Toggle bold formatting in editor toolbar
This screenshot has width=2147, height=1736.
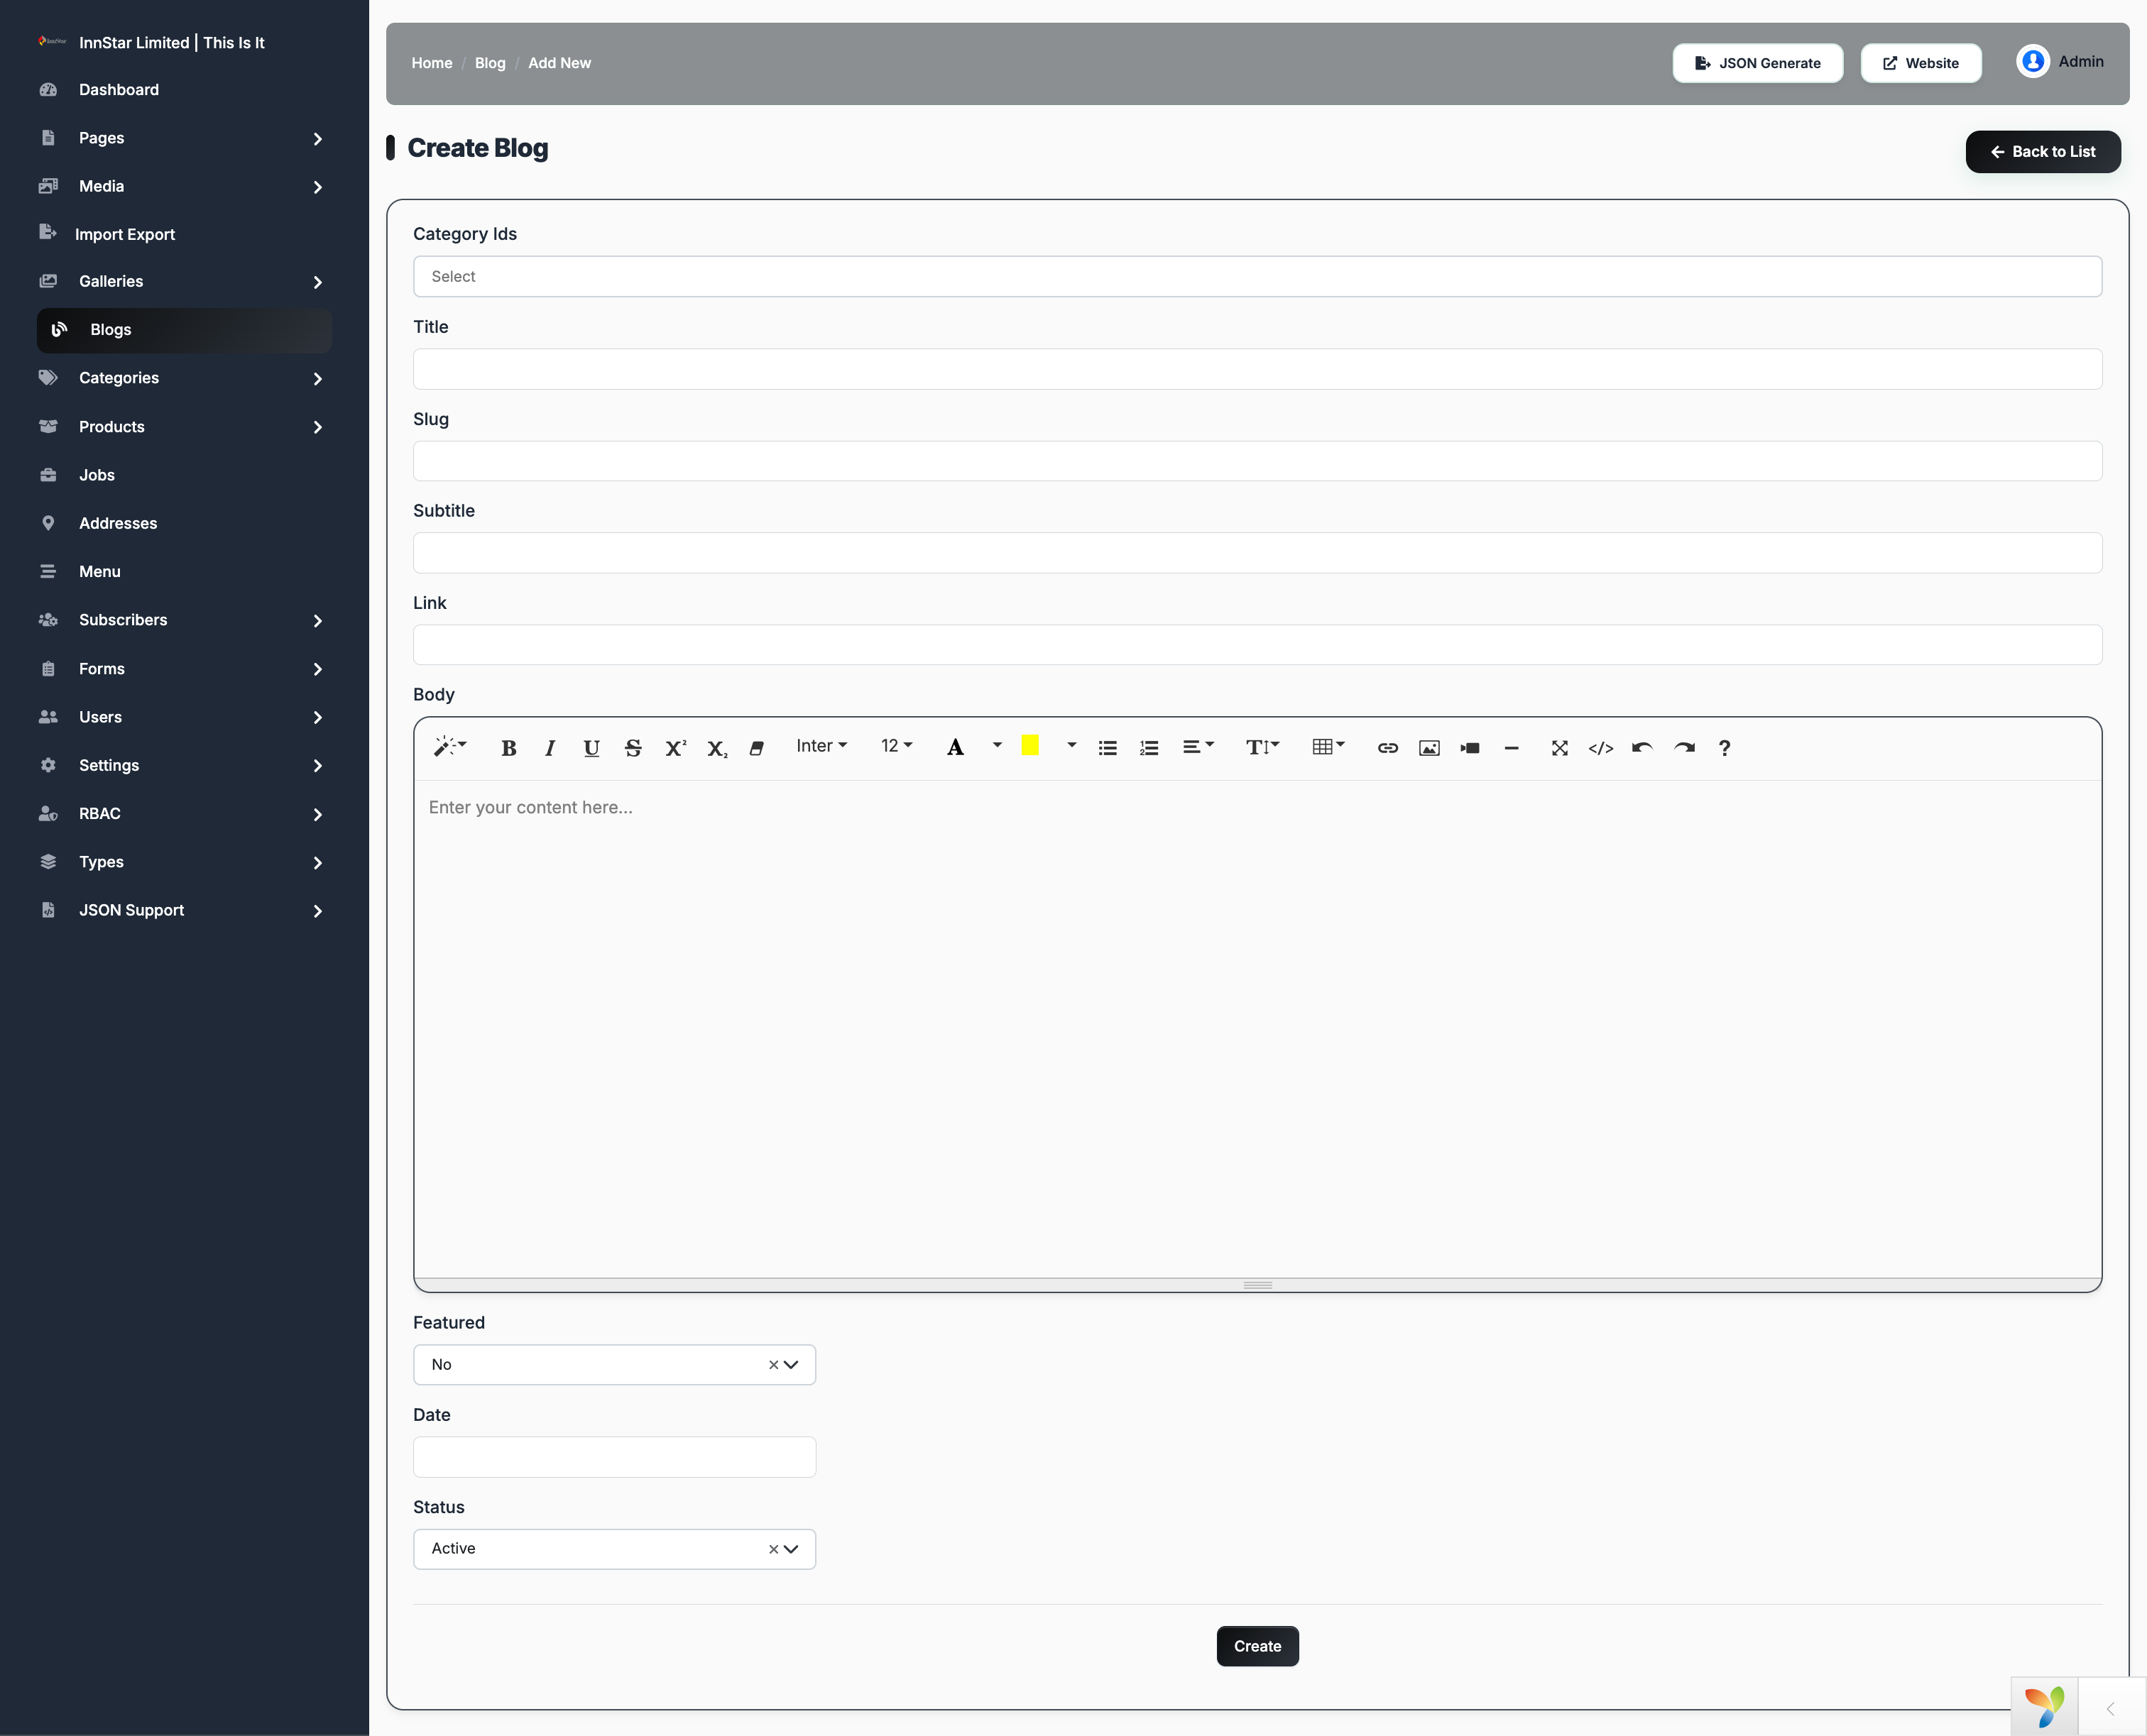[x=508, y=748]
